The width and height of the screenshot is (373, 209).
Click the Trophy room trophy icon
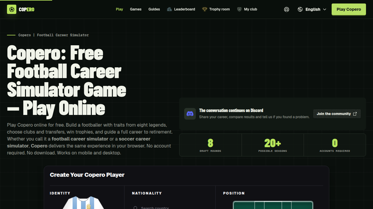pyautogui.click(x=205, y=9)
